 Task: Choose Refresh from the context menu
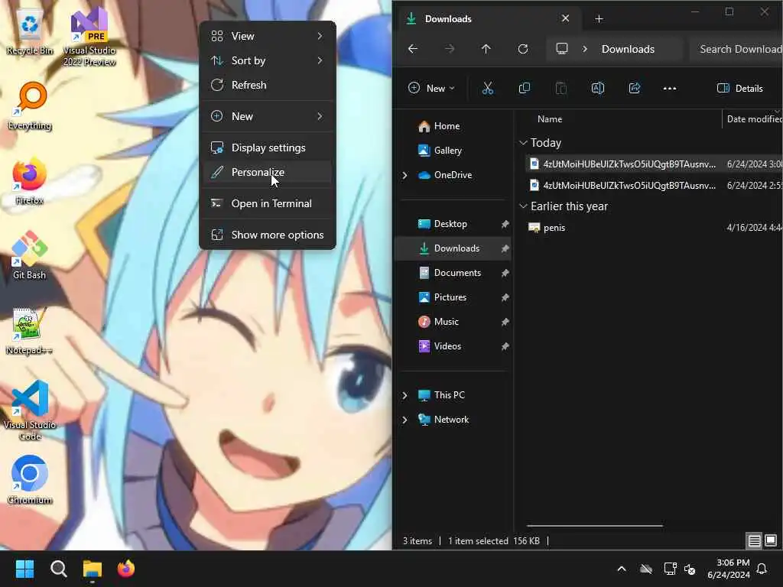(267, 85)
